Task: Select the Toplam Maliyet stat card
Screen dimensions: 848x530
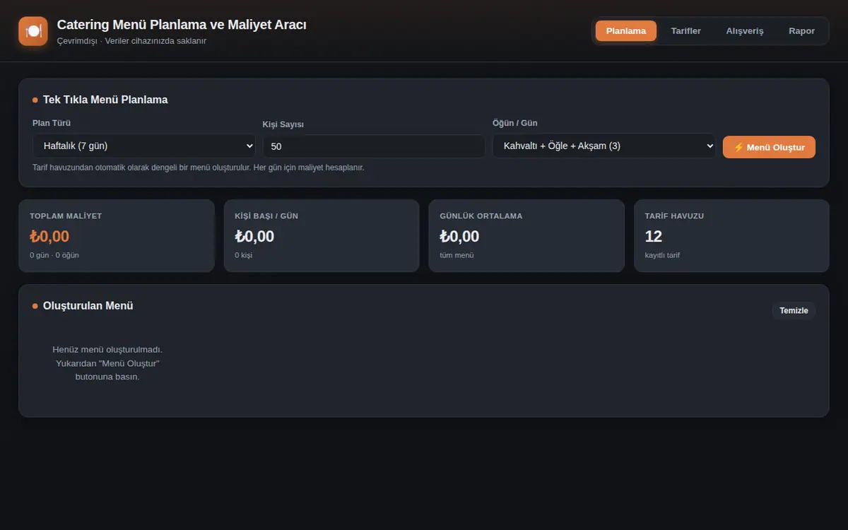Action: (x=117, y=235)
